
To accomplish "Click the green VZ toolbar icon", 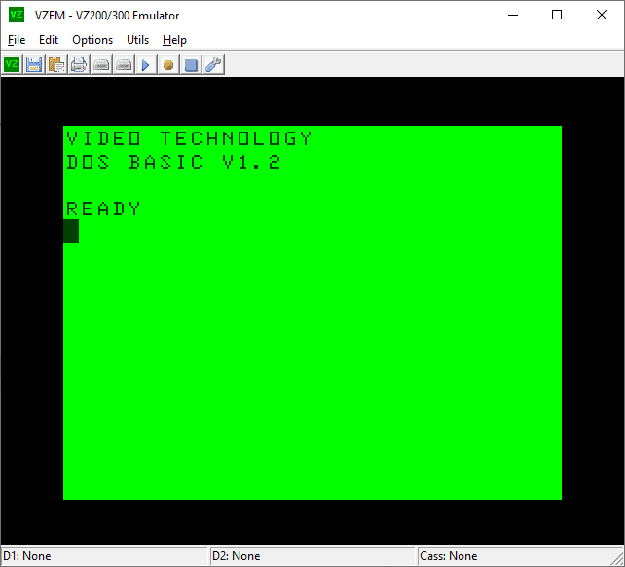I will [x=12, y=64].
